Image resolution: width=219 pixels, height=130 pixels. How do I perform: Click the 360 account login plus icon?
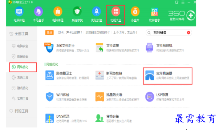(191, 16)
